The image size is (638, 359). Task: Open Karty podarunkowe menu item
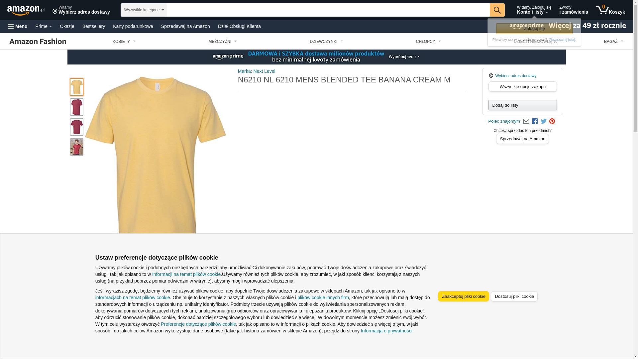(133, 26)
